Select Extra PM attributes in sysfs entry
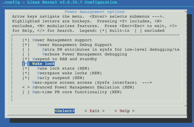194x127 pixels. tap(111, 50)
